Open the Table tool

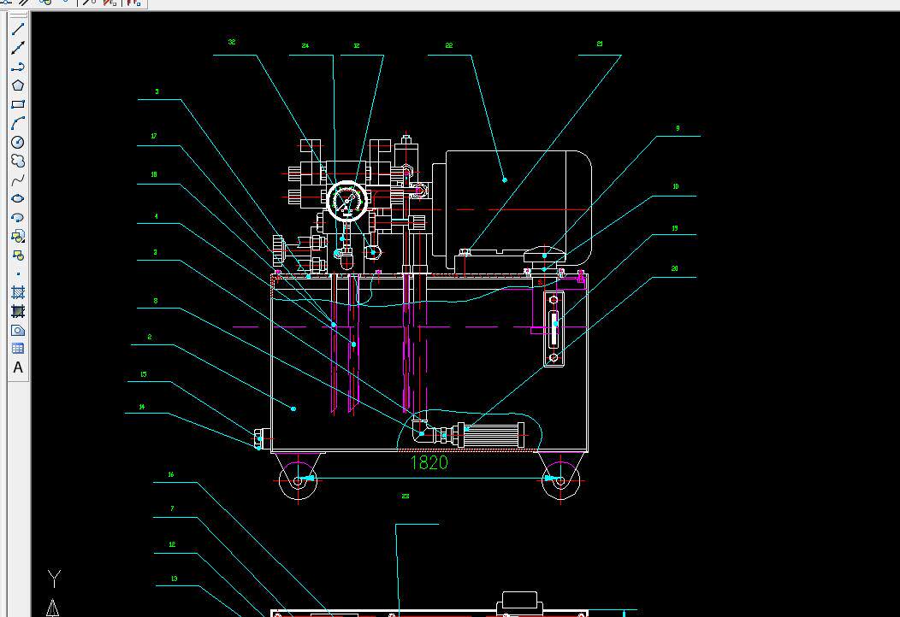click(x=18, y=349)
